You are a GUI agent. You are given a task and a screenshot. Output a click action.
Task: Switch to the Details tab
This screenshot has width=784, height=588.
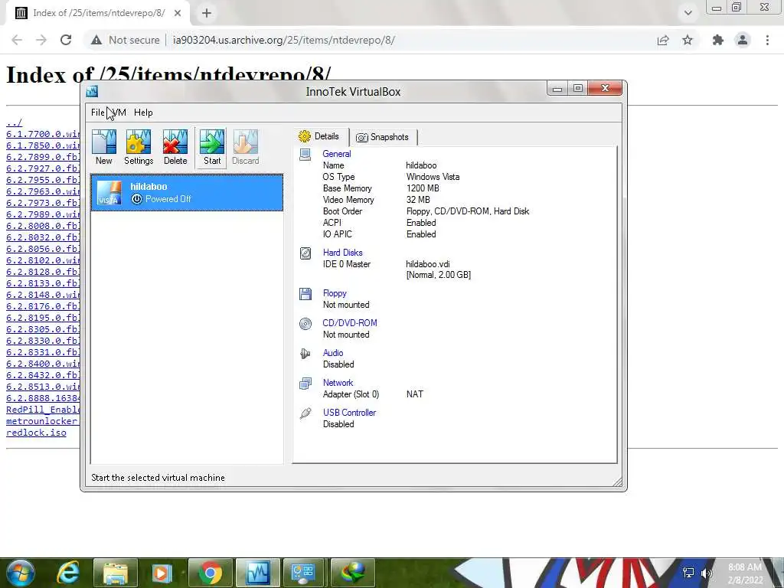click(319, 136)
